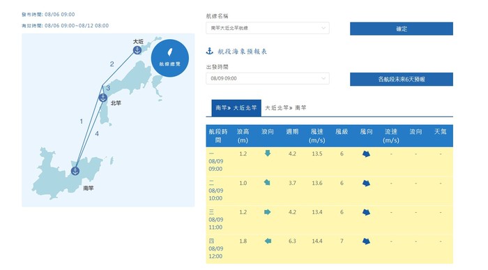
Task: Click the 流速 (m/s) column header
Action: 391,136
